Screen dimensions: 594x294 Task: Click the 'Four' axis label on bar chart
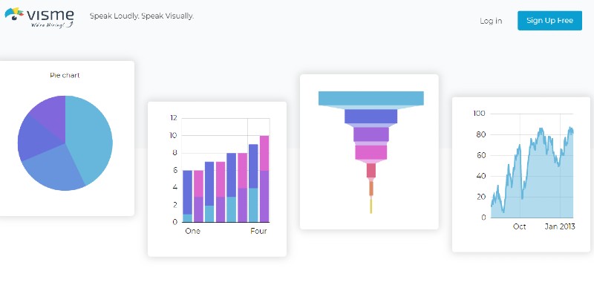click(258, 231)
